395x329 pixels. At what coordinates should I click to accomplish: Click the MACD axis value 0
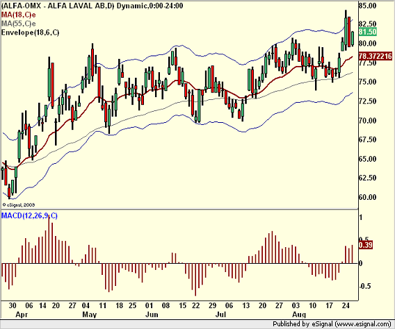click(x=361, y=263)
